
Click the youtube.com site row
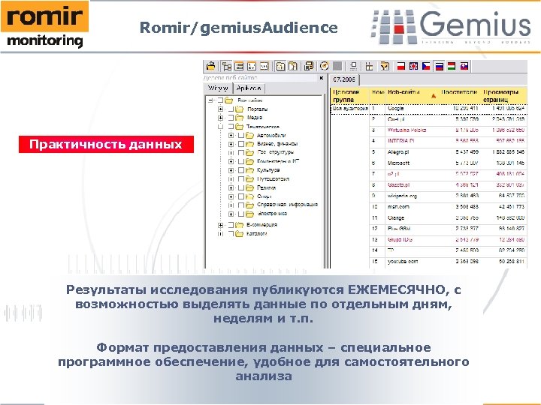click(x=448, y=262)
